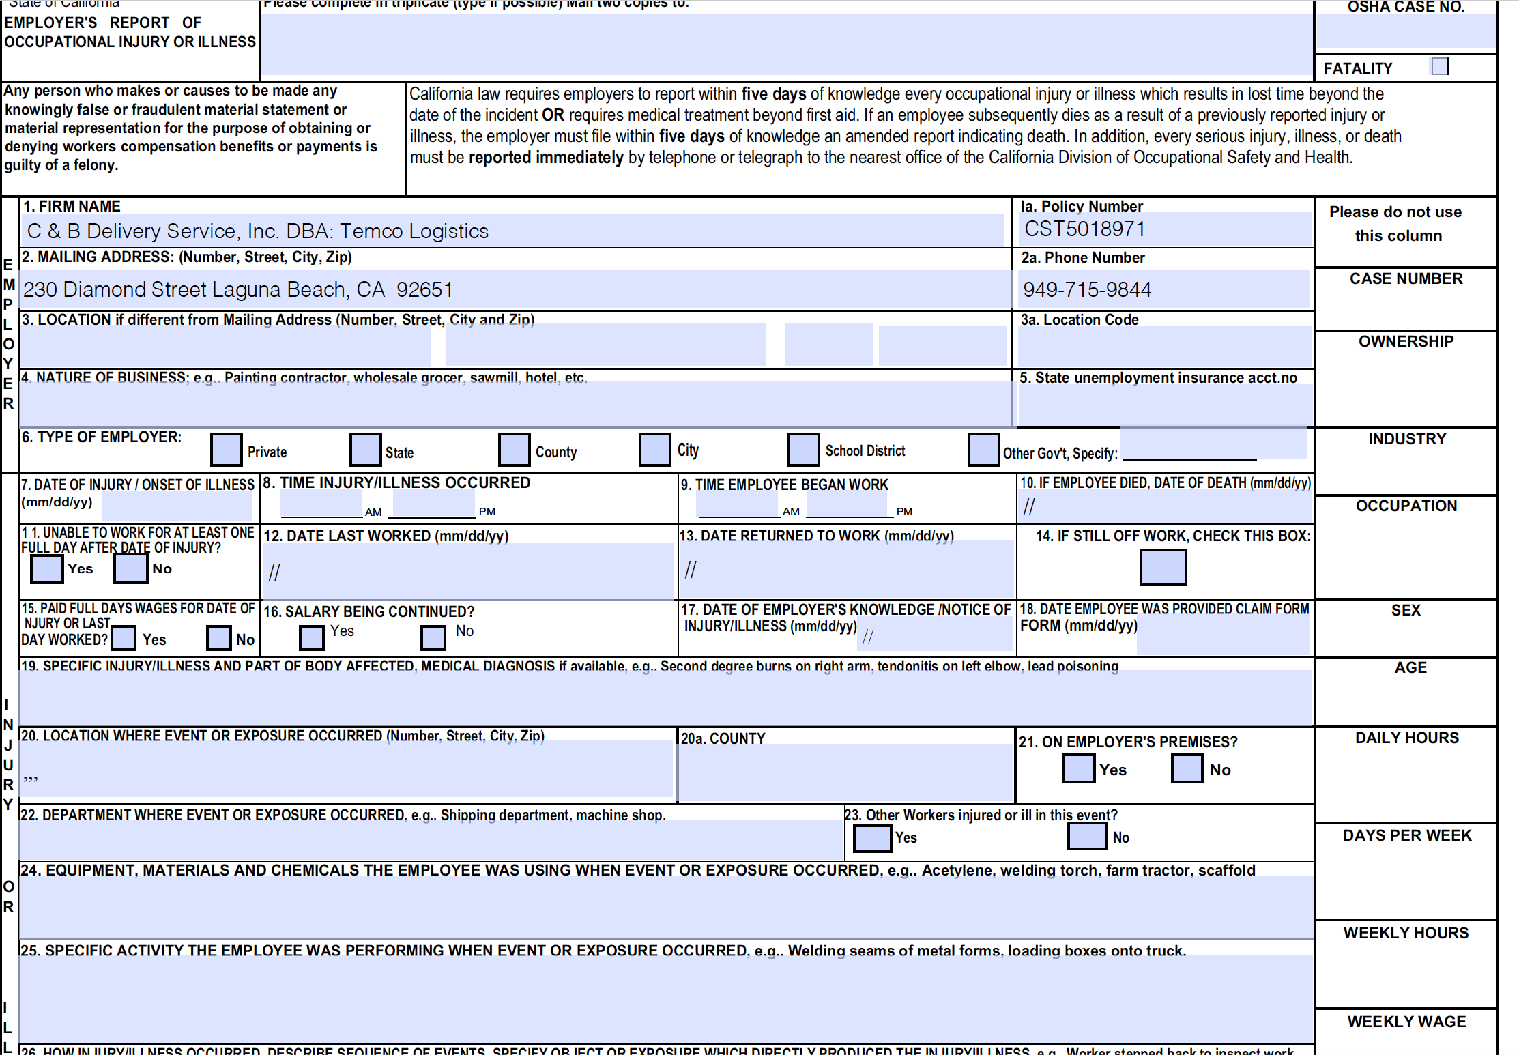
Task: Click the AM field for time employee began work
Action: [738, 504]
